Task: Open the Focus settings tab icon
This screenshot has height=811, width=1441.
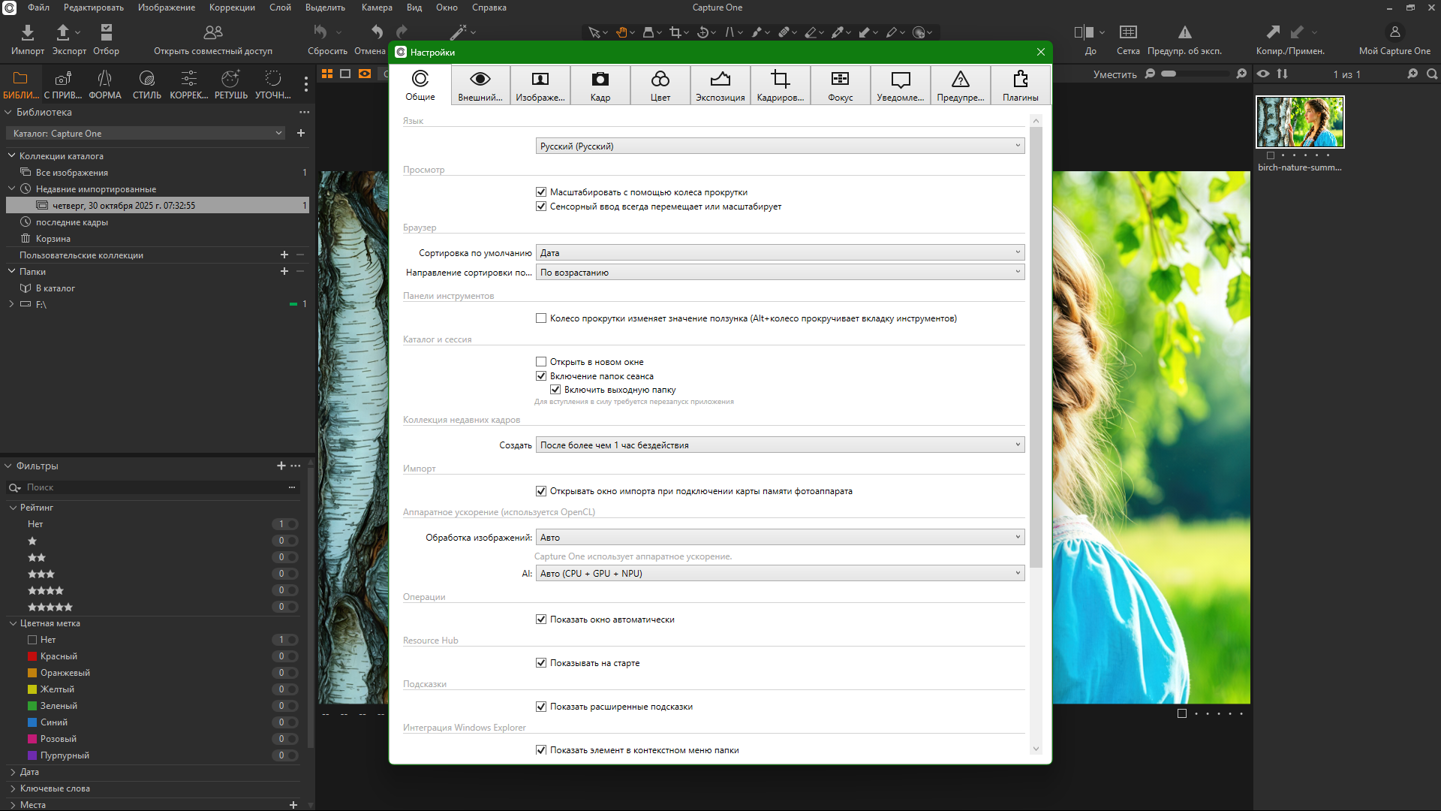Action: [840, 80]
